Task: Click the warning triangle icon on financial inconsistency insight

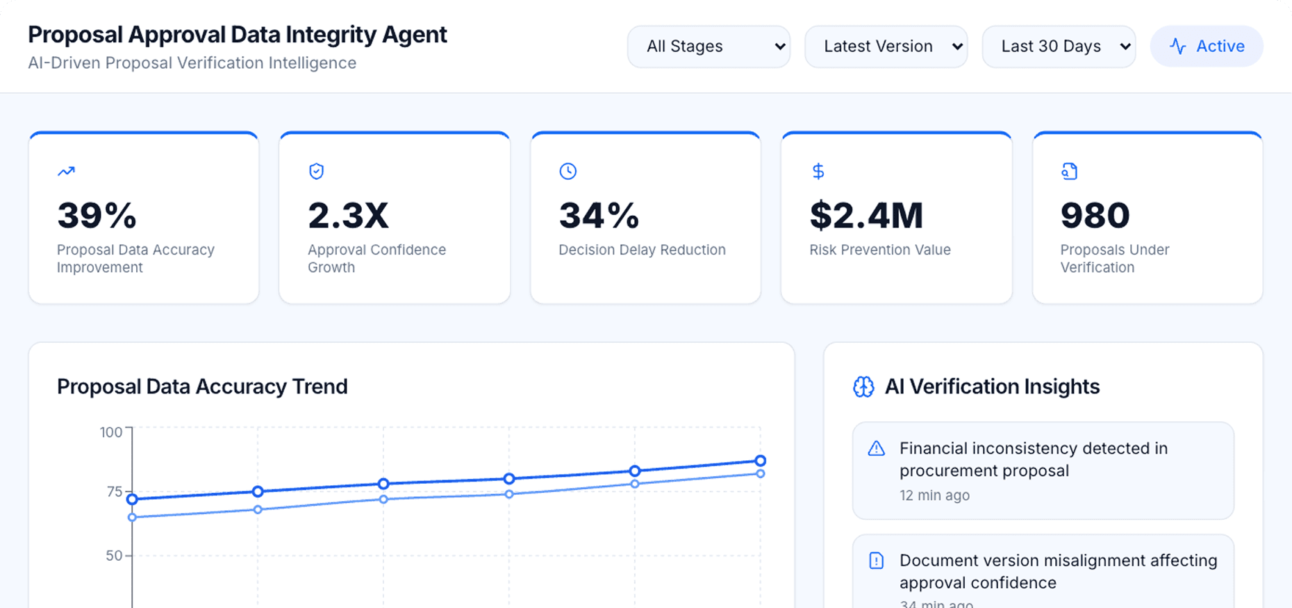Action: coord(877,448)
